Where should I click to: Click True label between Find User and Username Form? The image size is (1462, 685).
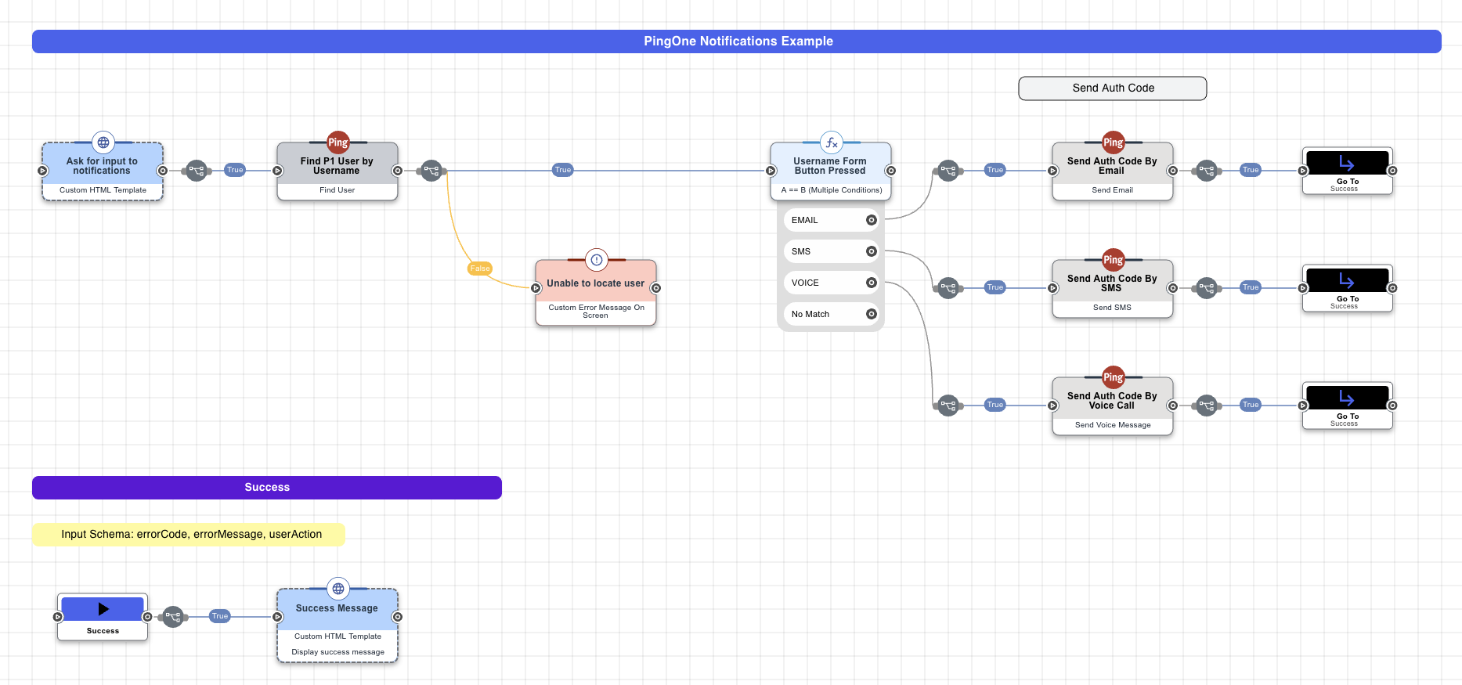562,170
